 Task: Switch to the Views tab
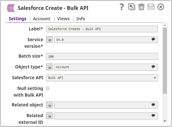tap(63, 19)
